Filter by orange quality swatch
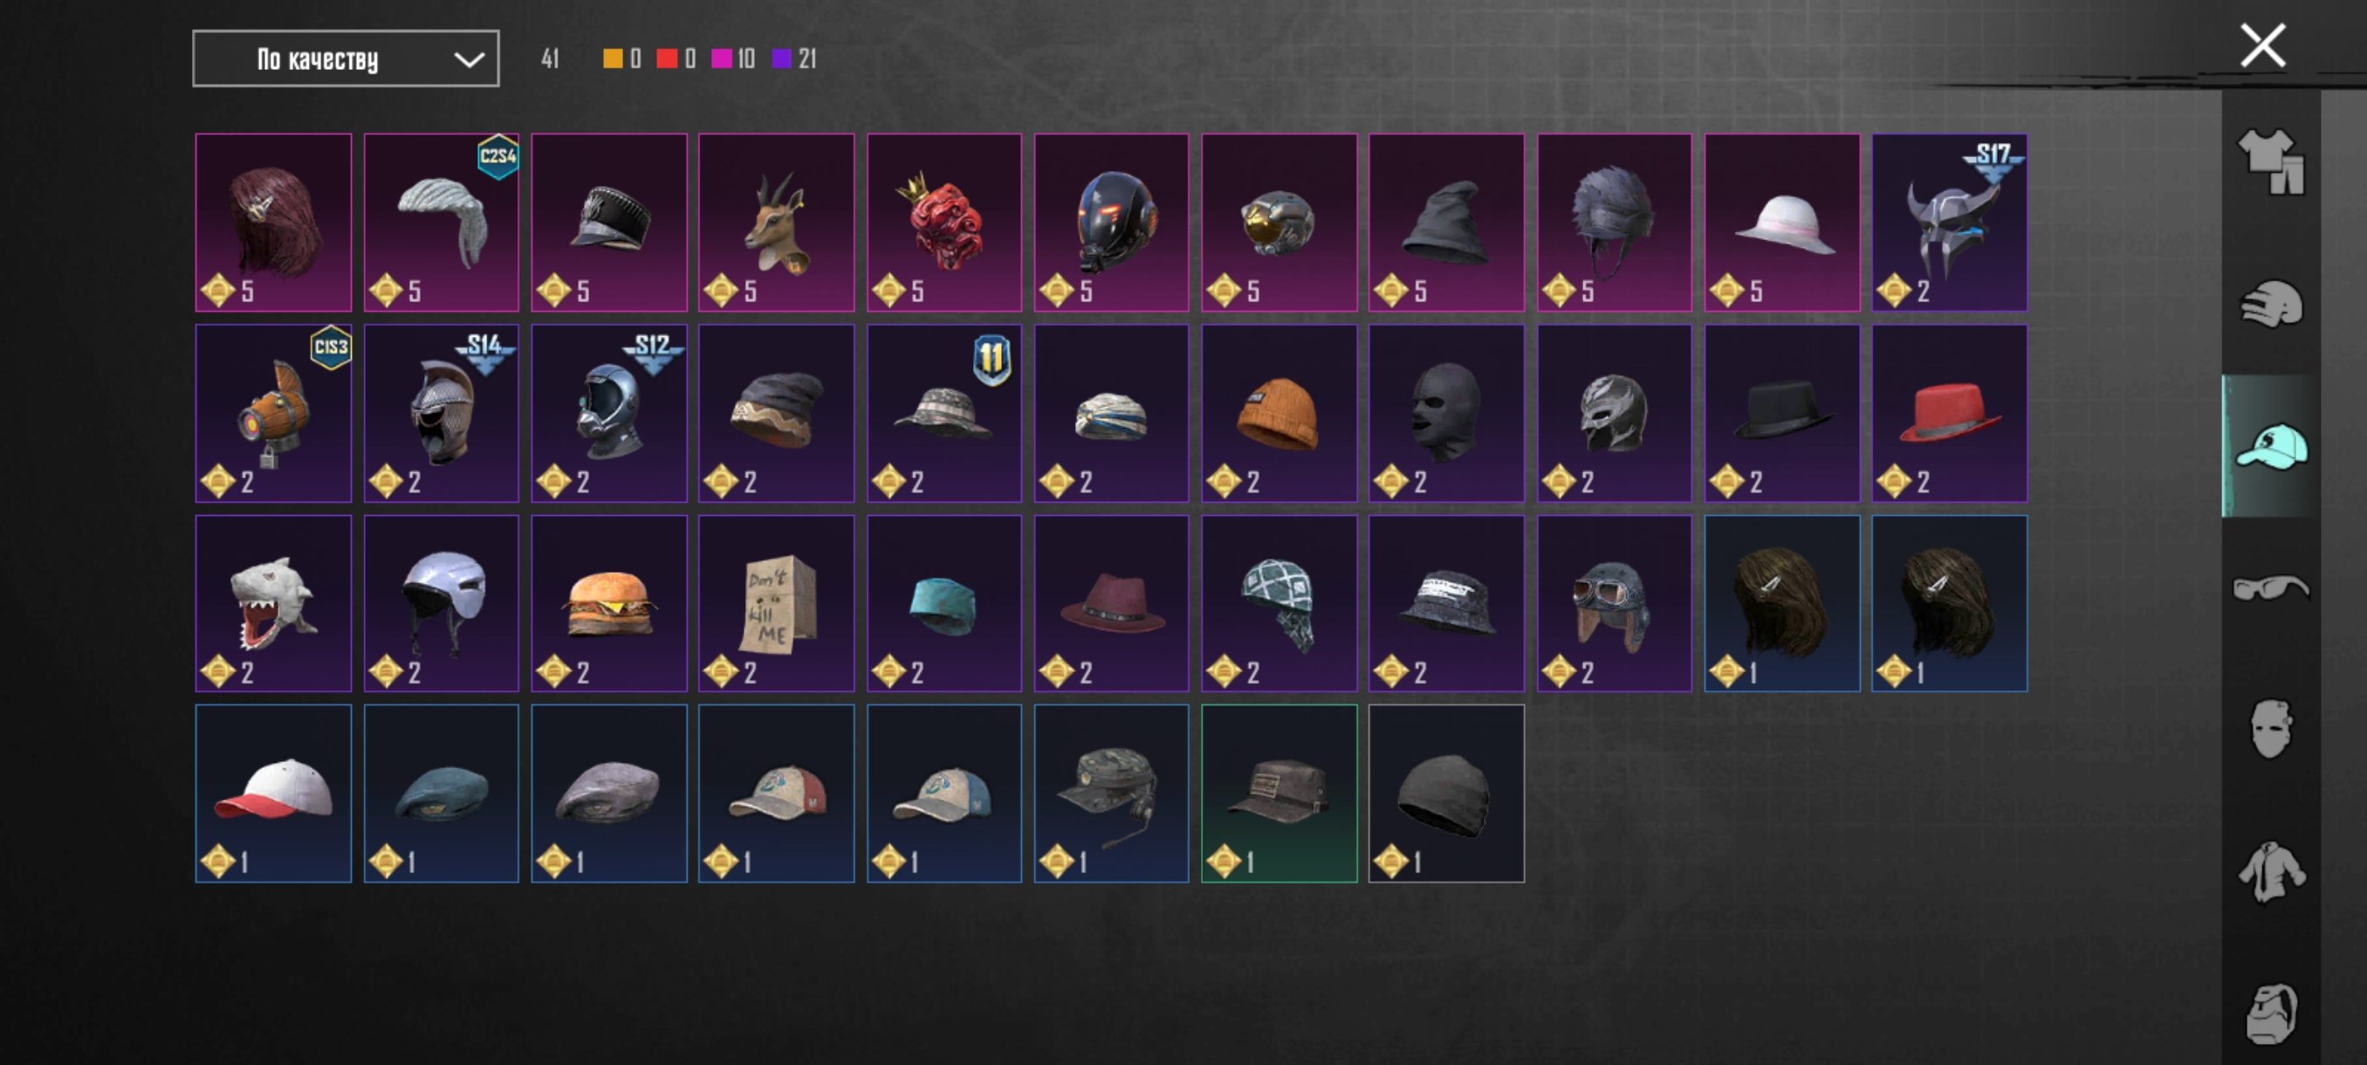 click(612, 58)
